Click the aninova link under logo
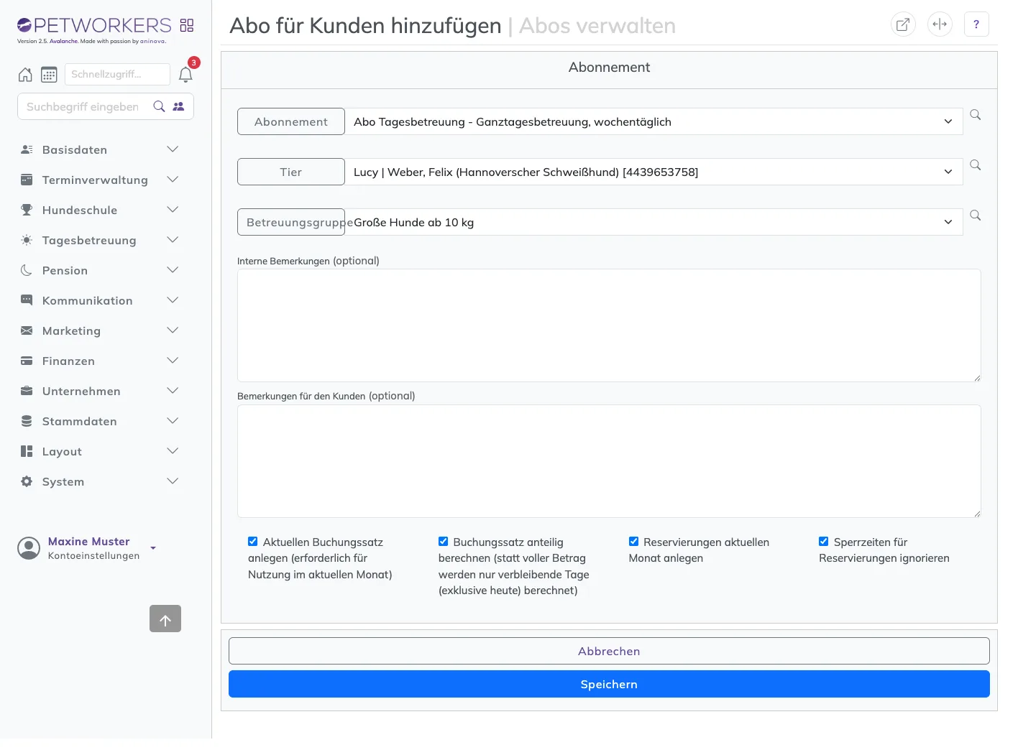The height and width of the screenshot is (750, 1018). [x=152, y=42]
